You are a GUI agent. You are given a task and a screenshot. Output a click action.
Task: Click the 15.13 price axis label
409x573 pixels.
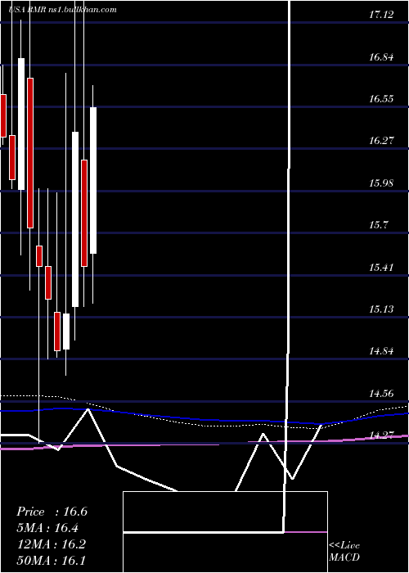coord(381,309)
